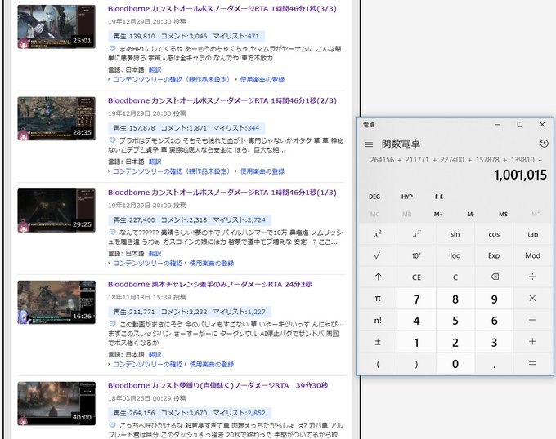This screenshot has height=439, width=556.
Task: Click the 28:35 duration video thumbnail
Action: click(x=56, y=118)
